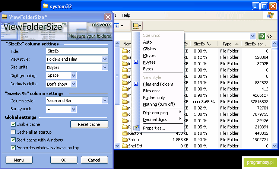This screenshot has height=169, width=279.
Task: Choose Auto size units in menu
Action: pyautogui.click(x=148, y=42)
